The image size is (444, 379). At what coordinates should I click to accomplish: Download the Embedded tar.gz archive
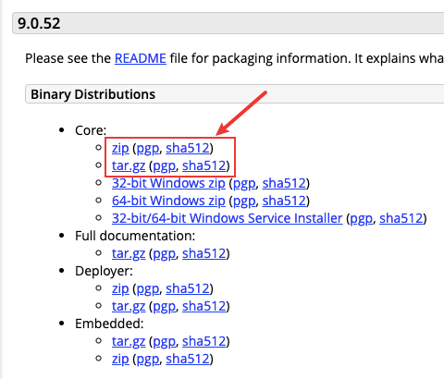click(x=129, y=341)
